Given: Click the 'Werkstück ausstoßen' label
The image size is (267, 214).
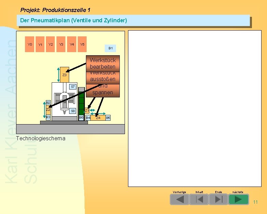Looking at the screenshot, I should click(103, 78).
